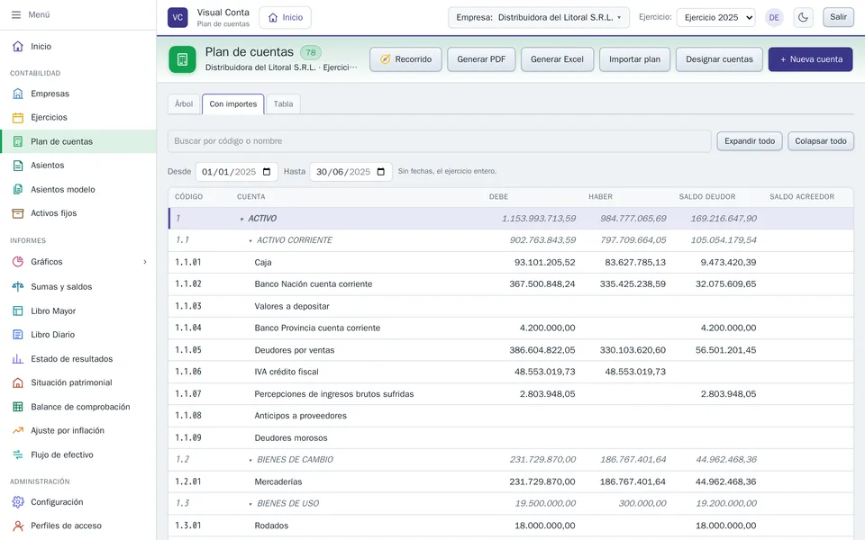Click the Expandir todo button

pos(750,141)
